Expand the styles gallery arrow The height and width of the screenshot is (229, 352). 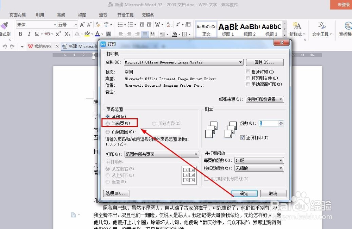[285, 35]
